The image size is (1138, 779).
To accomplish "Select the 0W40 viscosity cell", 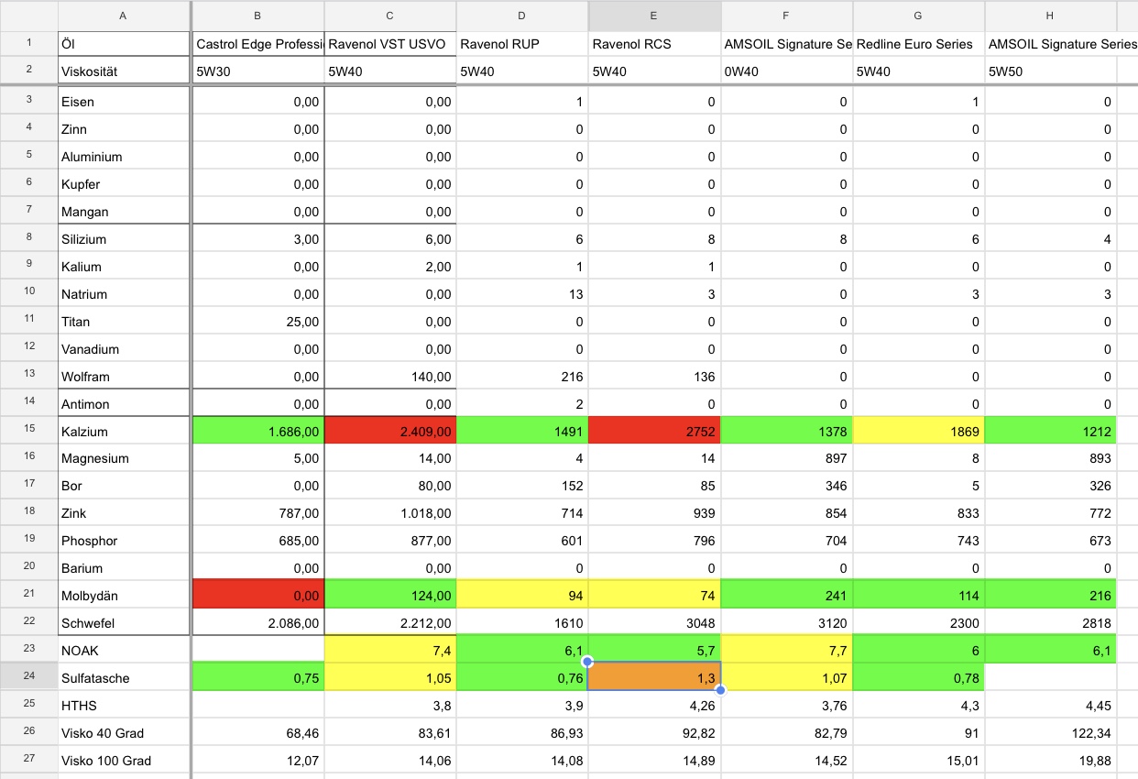I will click(787, 71).
